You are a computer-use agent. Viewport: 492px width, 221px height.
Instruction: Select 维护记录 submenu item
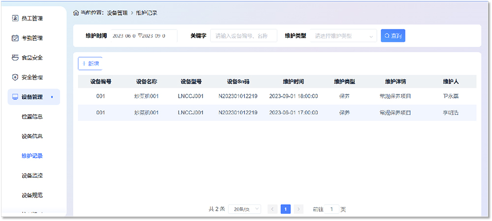coord(32,156)
